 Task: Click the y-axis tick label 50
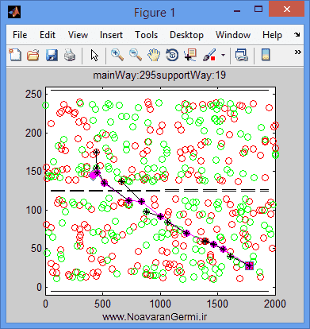36,249
